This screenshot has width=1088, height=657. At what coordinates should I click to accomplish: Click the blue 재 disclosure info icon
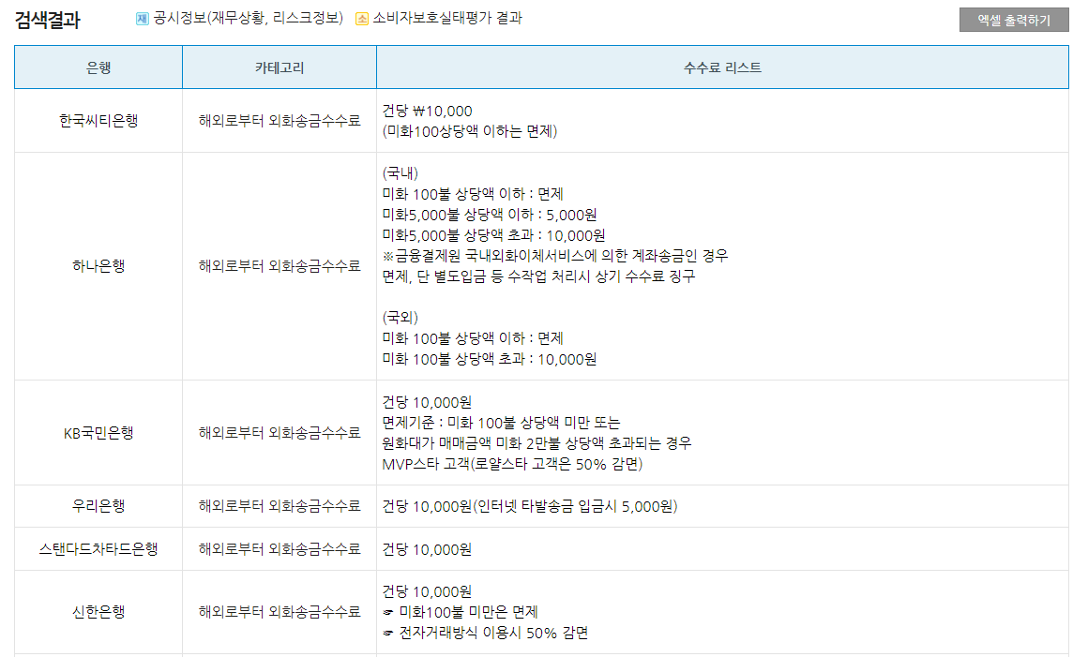pos(143,19)
